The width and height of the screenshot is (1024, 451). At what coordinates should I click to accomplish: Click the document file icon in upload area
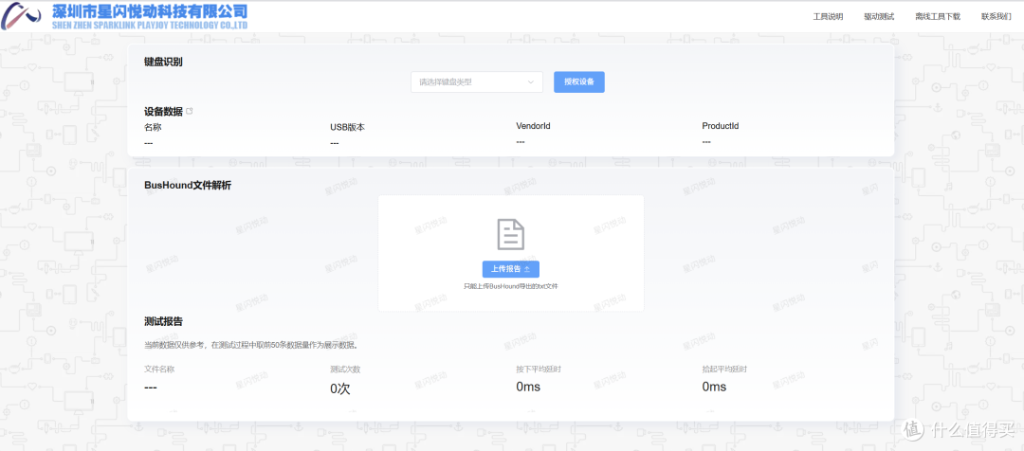tap(511, 234)
